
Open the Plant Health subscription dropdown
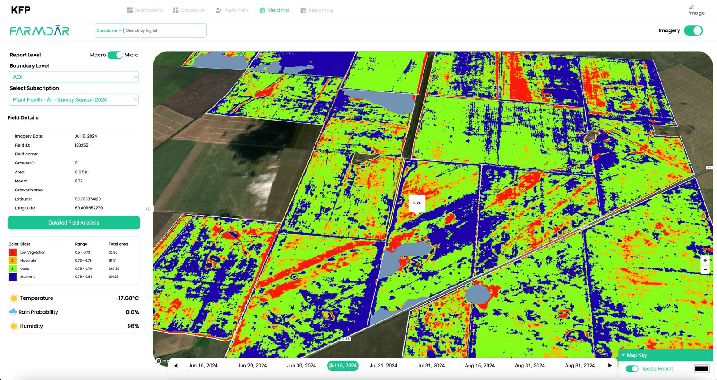74,99
